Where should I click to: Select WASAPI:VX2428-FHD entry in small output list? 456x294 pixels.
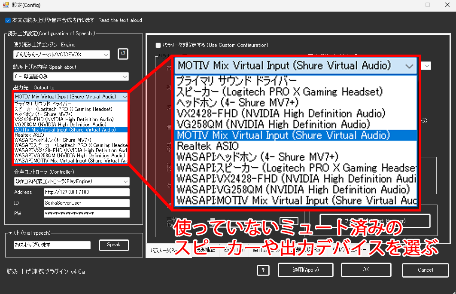click(71, 150)
